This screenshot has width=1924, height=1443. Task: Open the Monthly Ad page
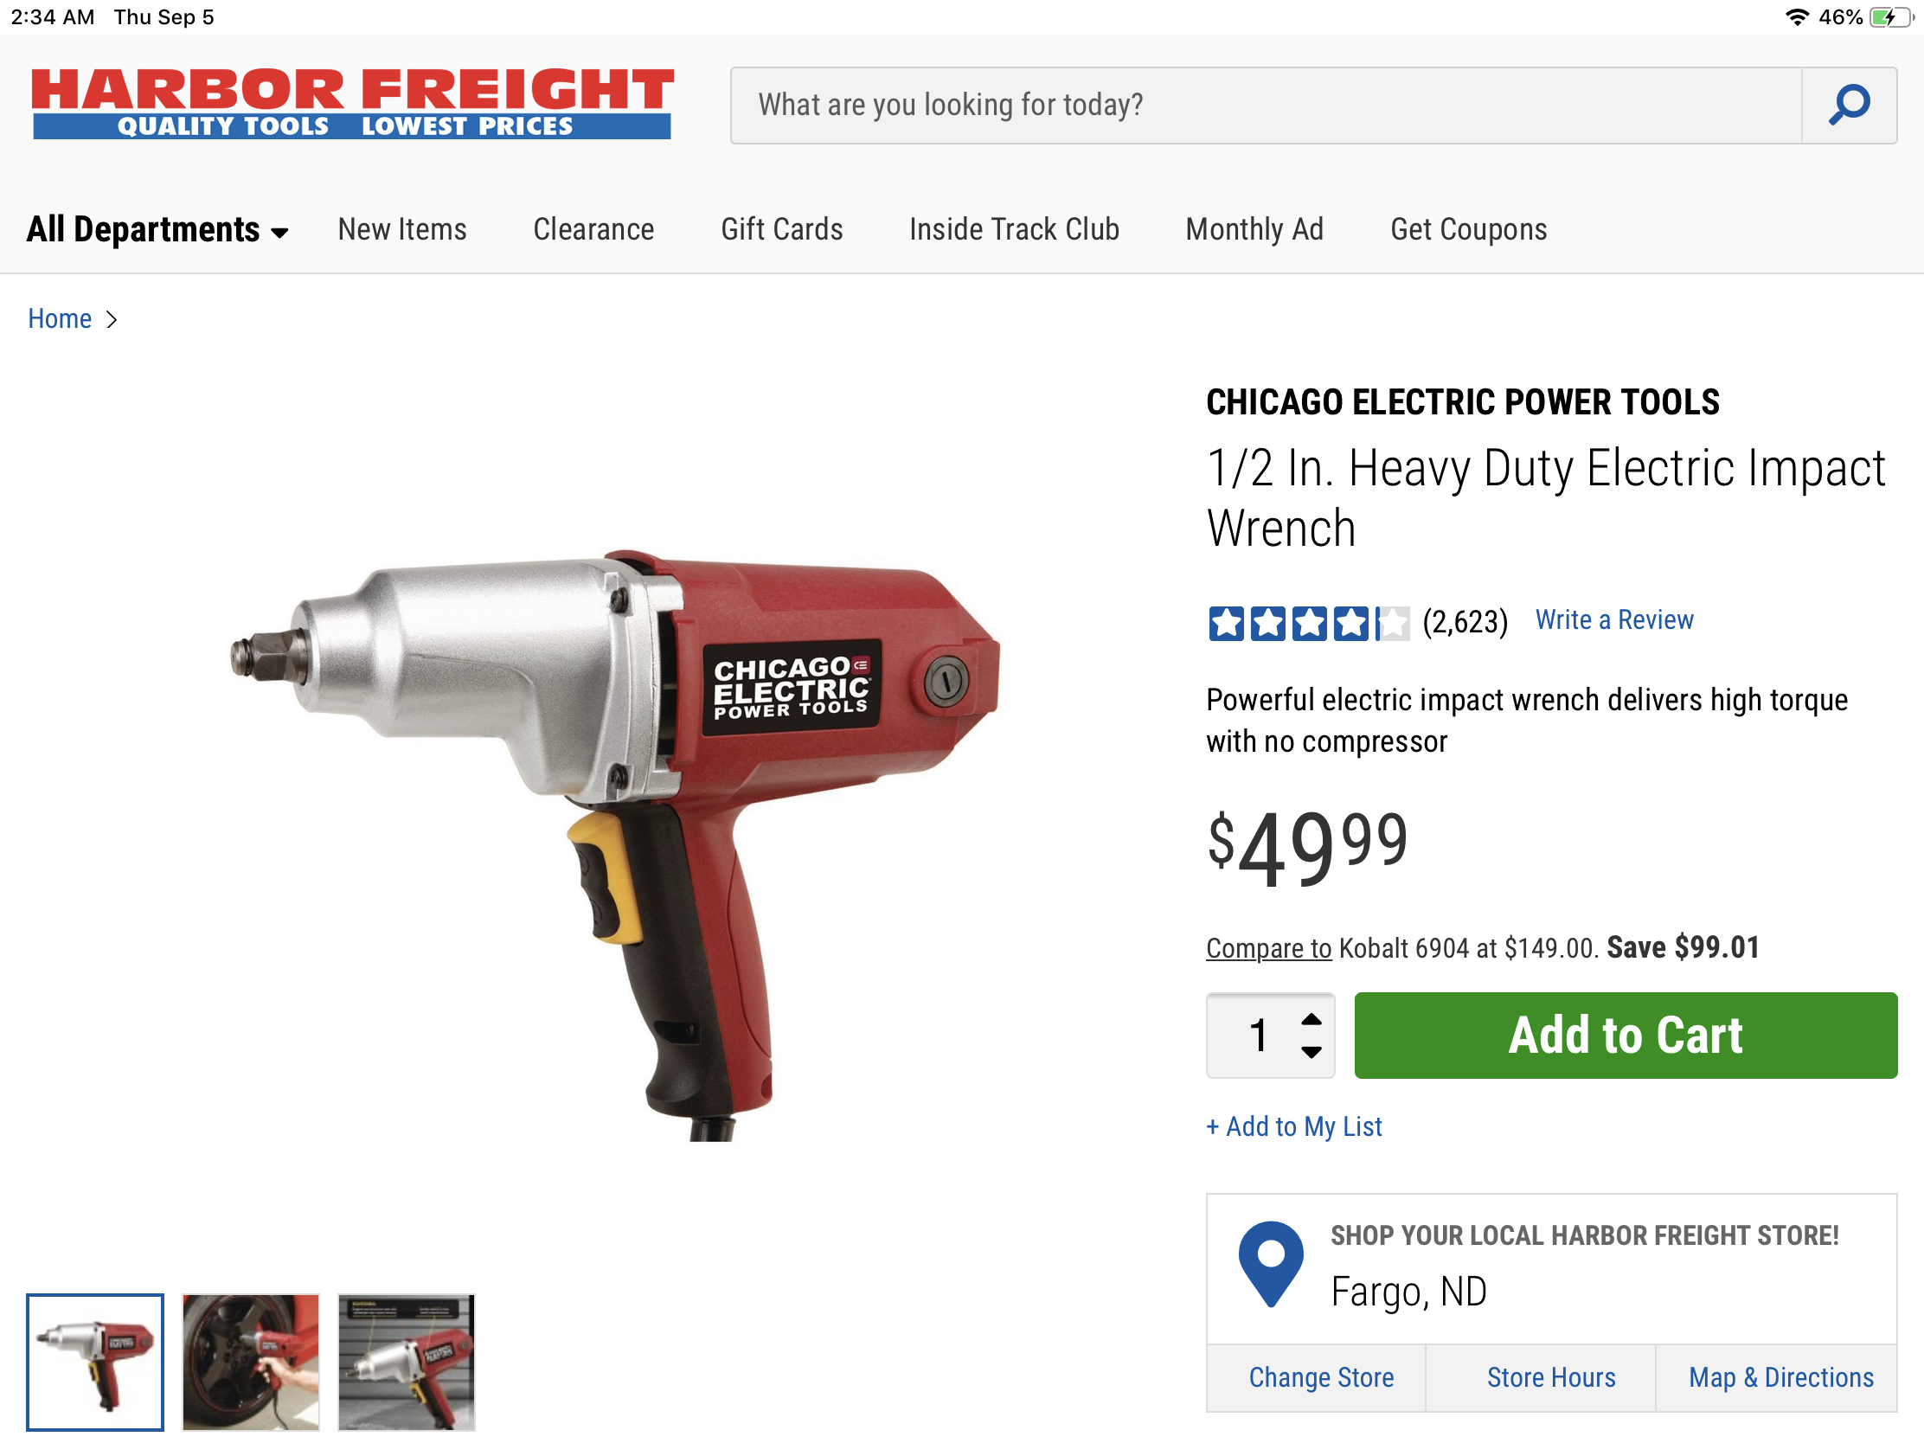pos(1254,229)
